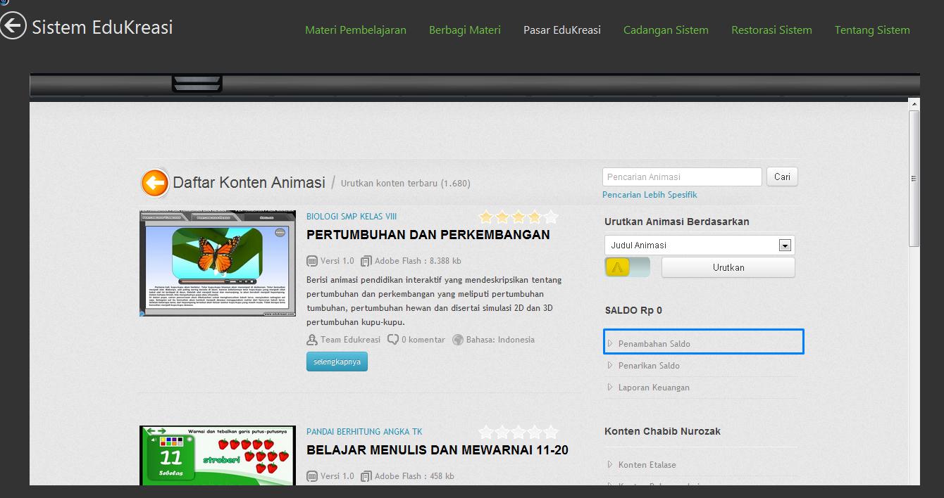Open PANDAI BERHITUNG ANGKA TK category
Image resolution: width=944 pixels, height=498 pixels.
(x=364, y=432)
